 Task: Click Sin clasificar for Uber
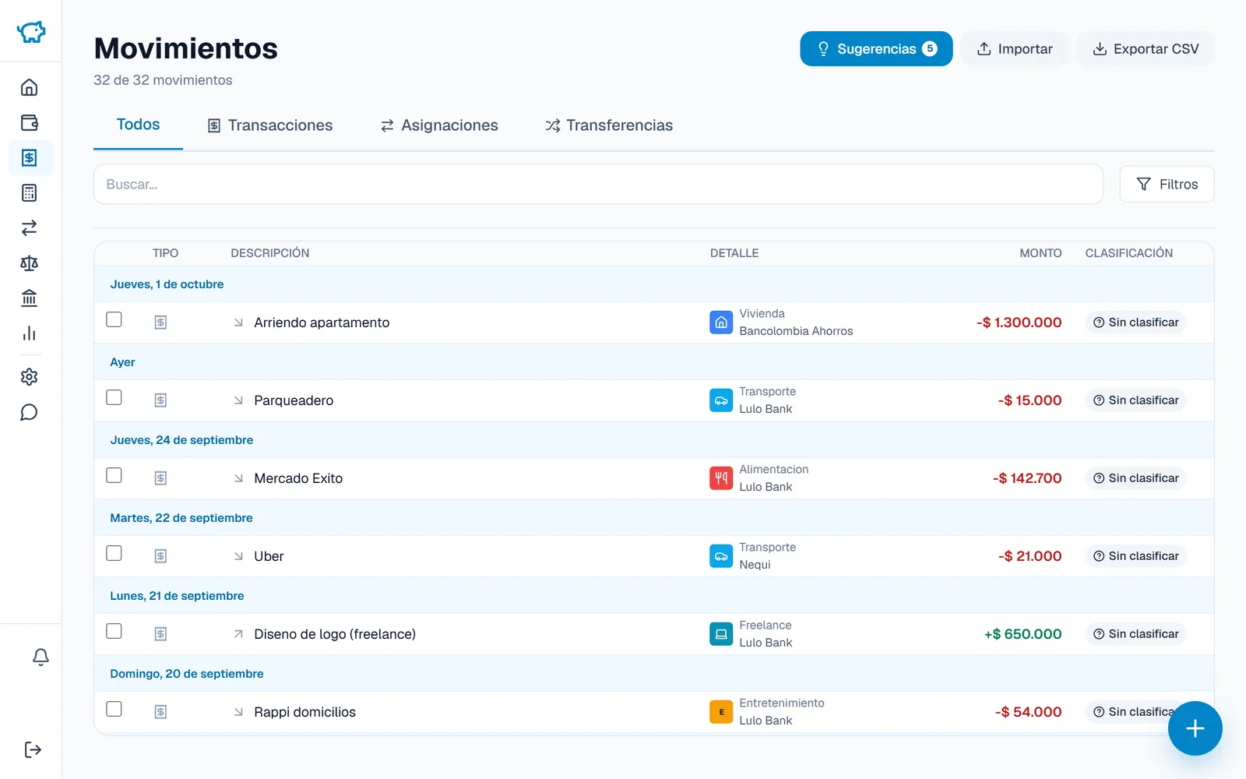pyautogui.click(x=1135, y=556)
